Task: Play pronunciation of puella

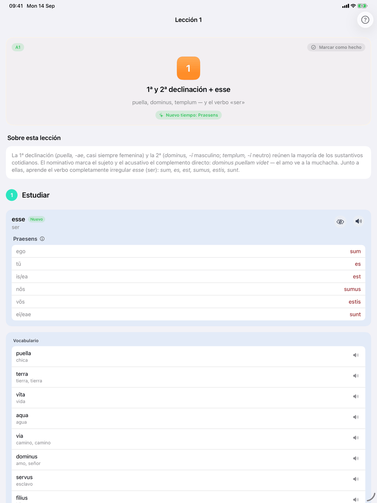Action: [x=356, y=355]
